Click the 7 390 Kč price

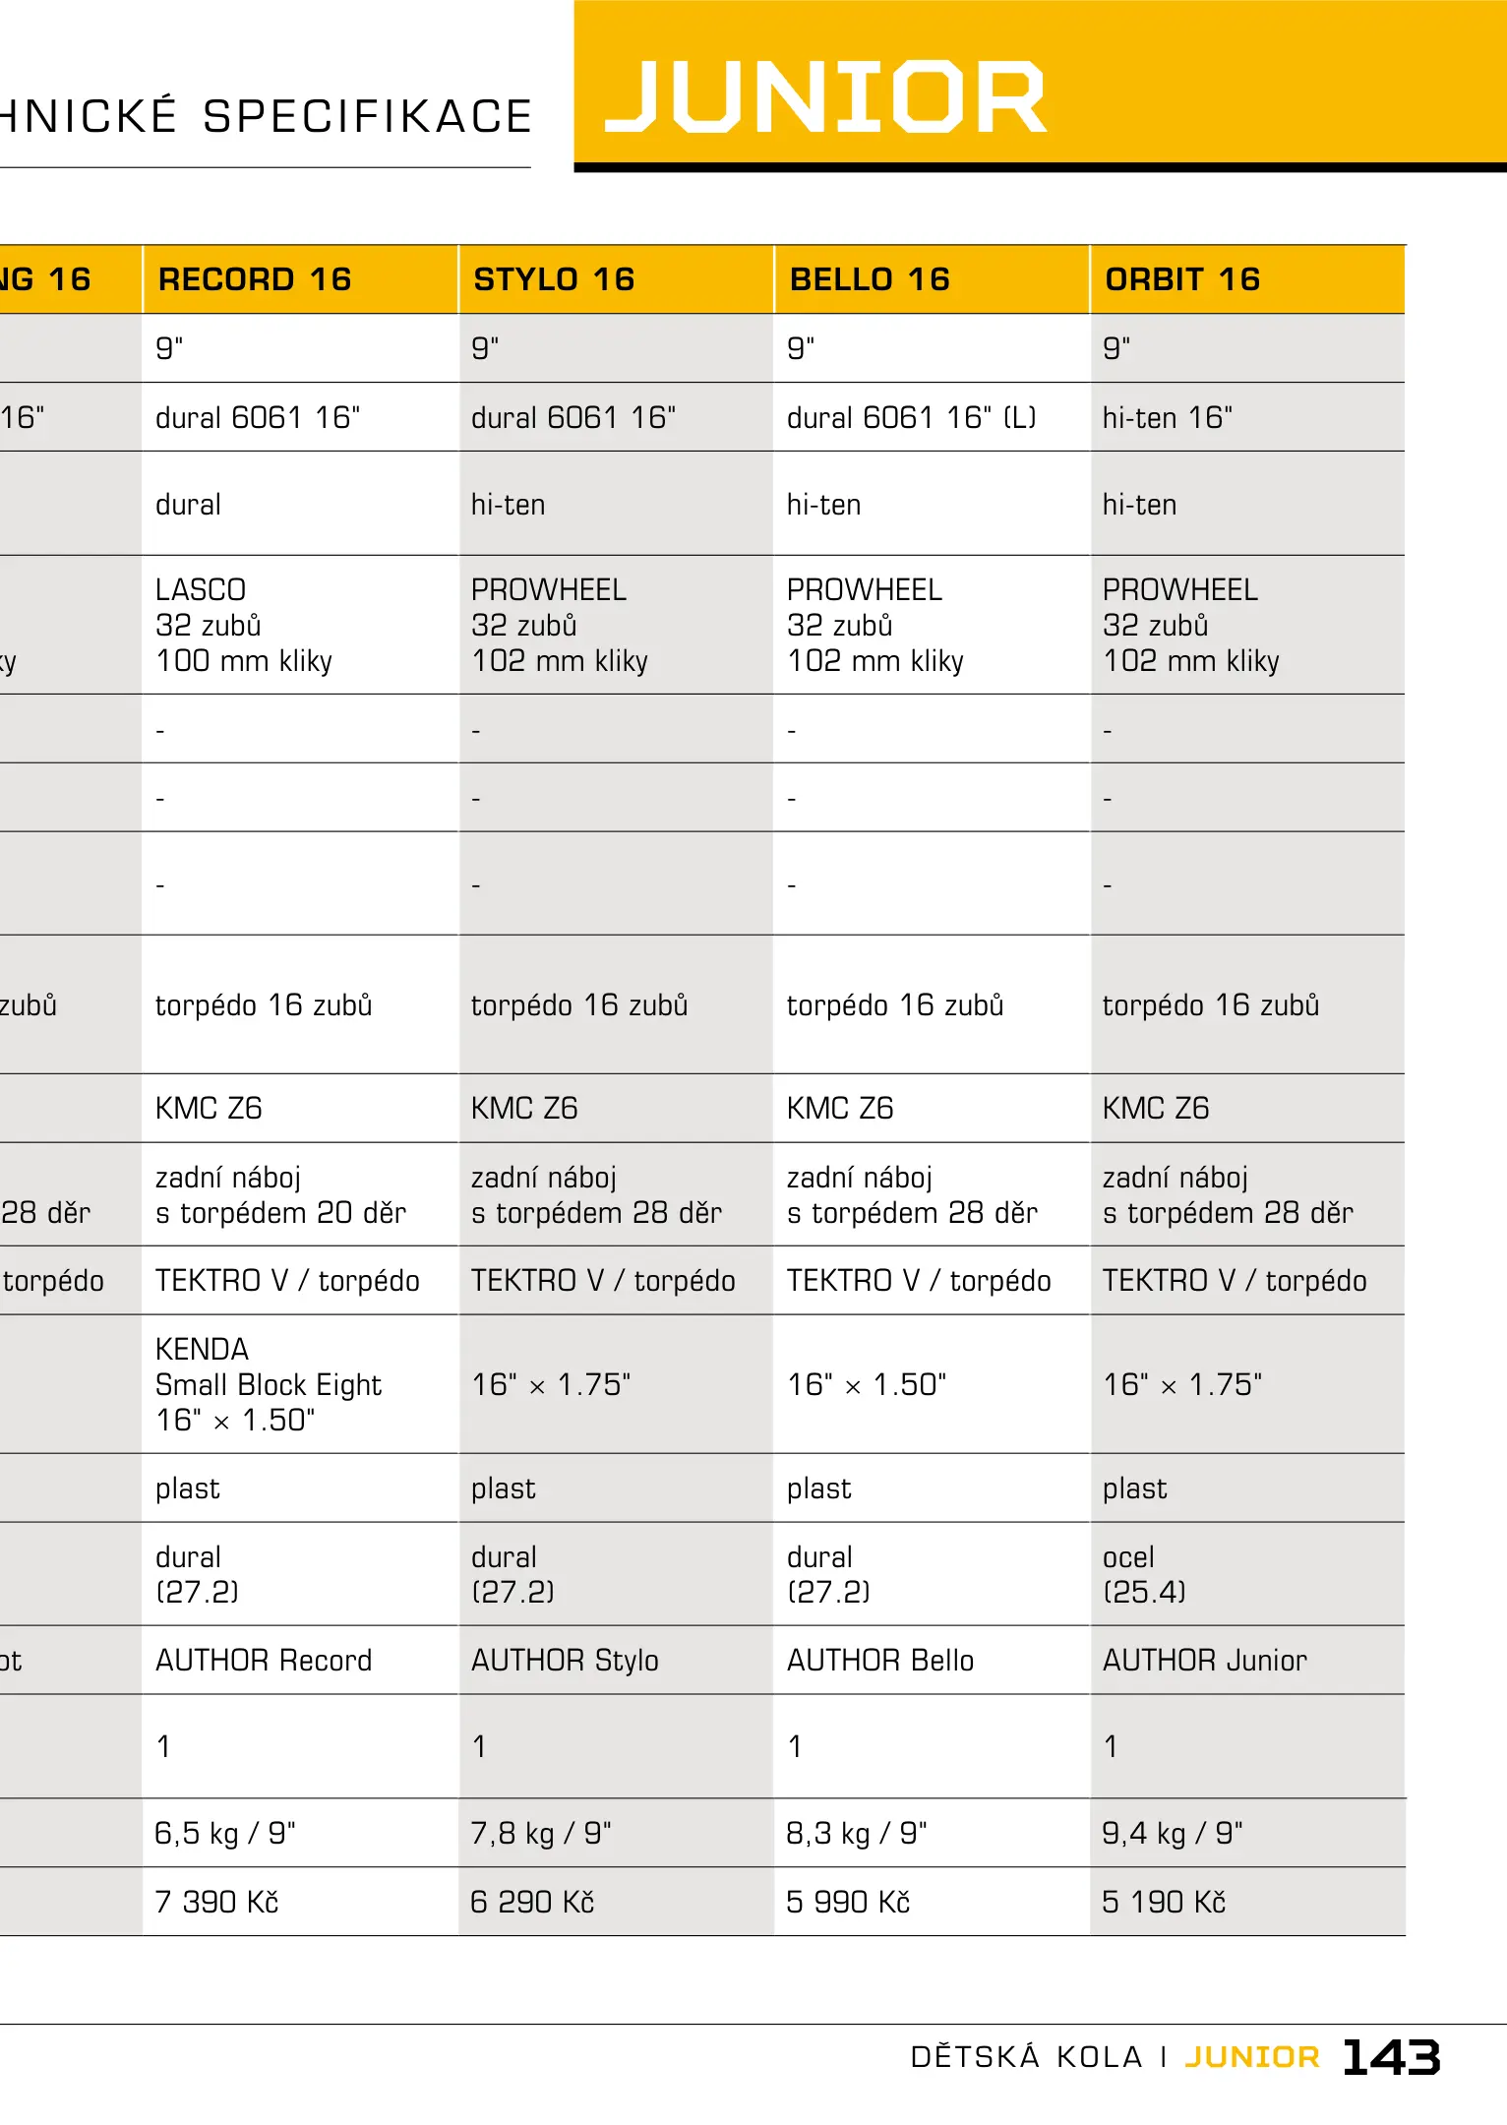tap(217, 1902)
